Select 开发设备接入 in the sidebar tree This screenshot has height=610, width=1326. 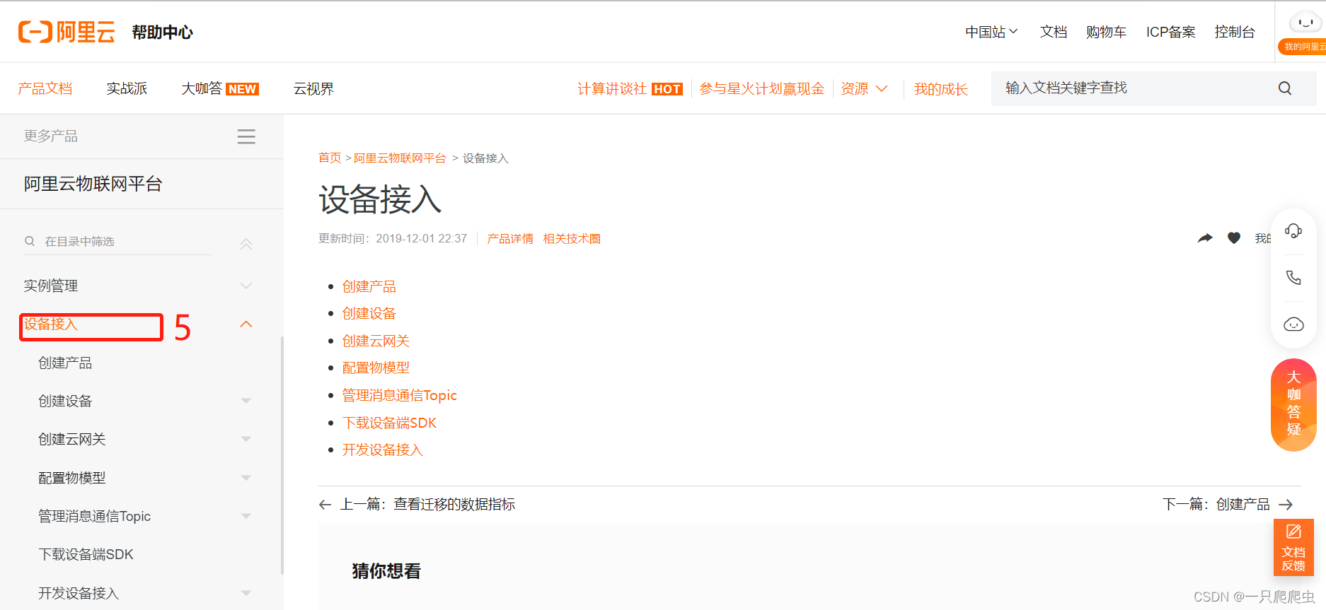pyautogui.click(x=79, y=593)
